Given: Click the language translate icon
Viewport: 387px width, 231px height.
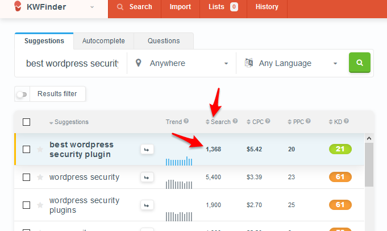Looking at the screenshot, I should [x=249, y=63].
